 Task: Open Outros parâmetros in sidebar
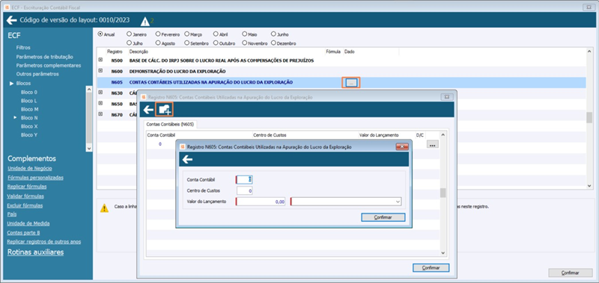(x=37, y=74)
